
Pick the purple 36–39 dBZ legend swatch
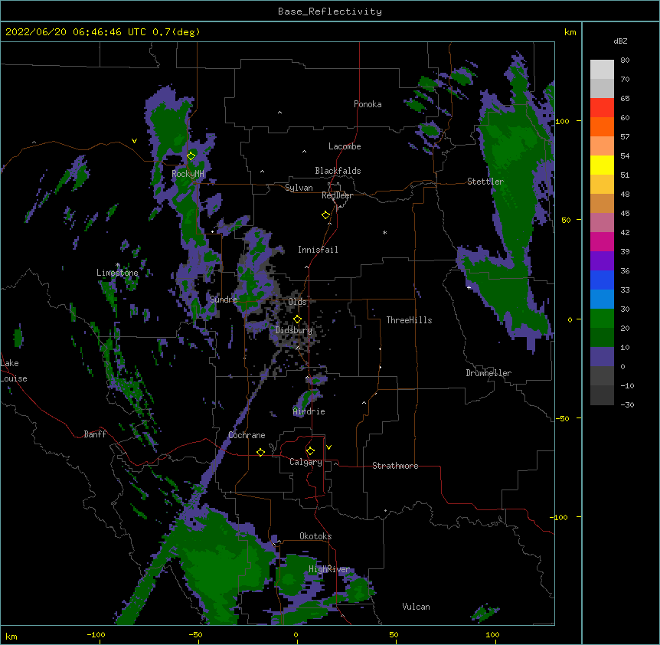click(x=602, y=261)
